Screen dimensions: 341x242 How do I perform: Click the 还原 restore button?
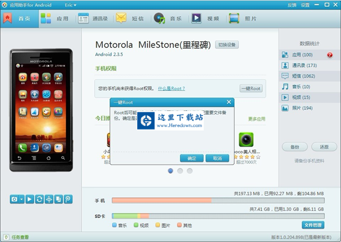324,147
